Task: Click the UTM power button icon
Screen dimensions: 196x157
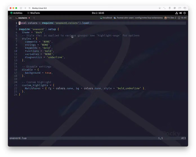Action: pos(21,8)
